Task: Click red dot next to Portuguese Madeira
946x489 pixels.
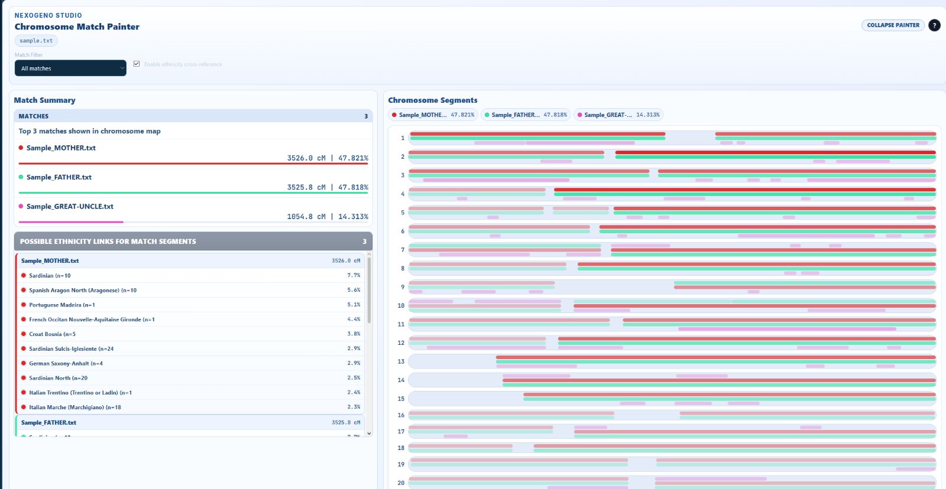Action: tap(24, 305)
